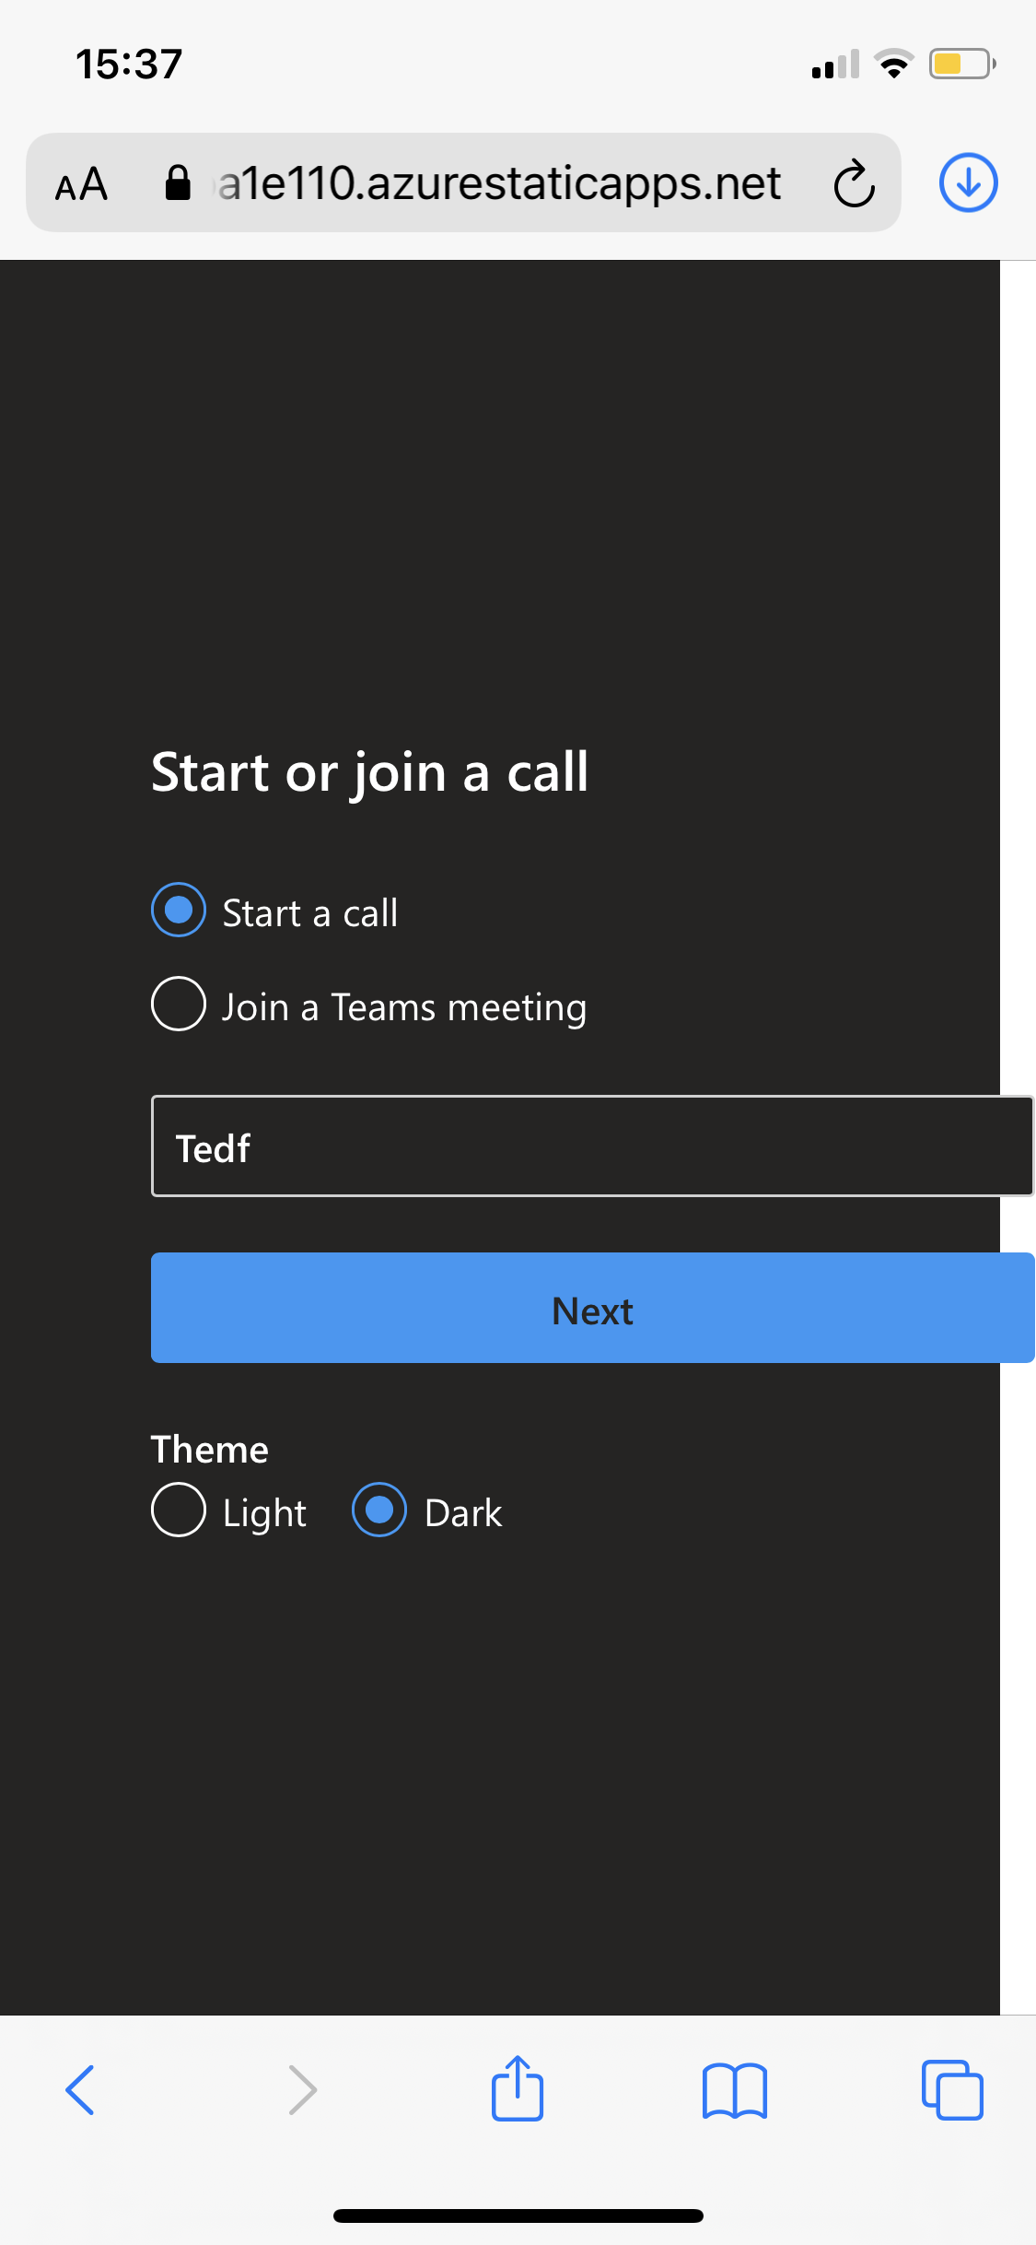Keep Start a call option selected
Image resolution: width=1036 pixels, height=2245 pixels.
coord(178,910)
